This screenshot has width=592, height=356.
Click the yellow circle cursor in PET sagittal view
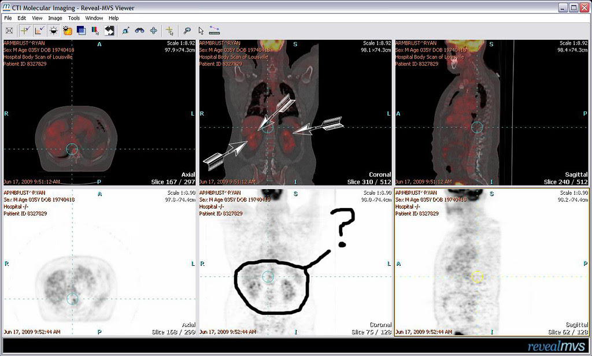point(477,277)
